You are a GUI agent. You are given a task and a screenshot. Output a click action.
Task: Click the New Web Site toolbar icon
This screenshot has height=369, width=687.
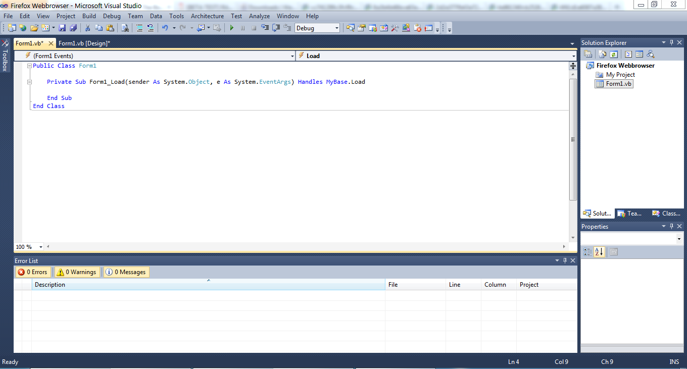(x=23, y=28)
